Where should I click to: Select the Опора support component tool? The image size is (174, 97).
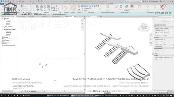85,10
